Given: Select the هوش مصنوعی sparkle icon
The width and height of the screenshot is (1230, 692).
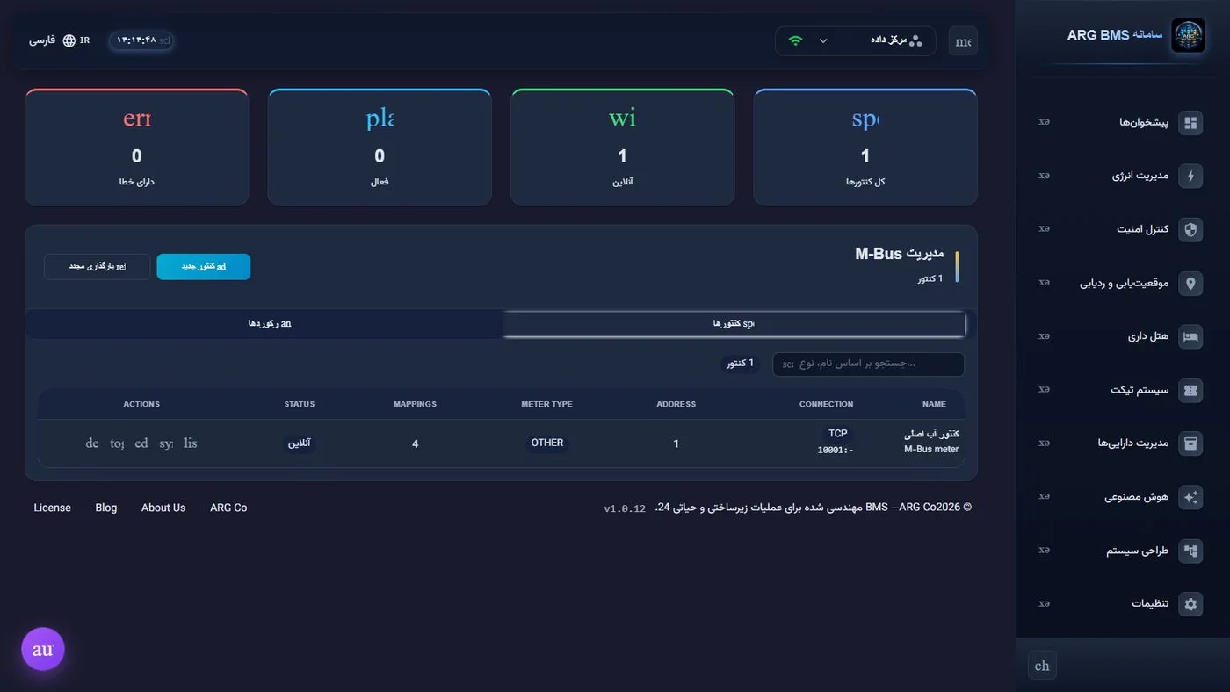Looking at the screenshot, I should coord(1190,498).
